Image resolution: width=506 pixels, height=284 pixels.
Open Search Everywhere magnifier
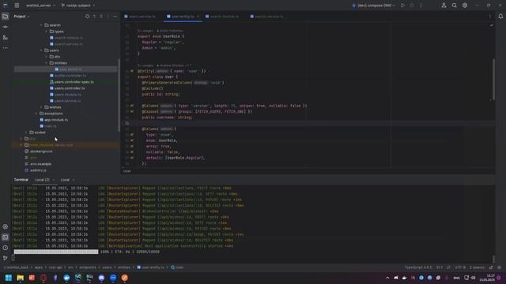point(455,6)
